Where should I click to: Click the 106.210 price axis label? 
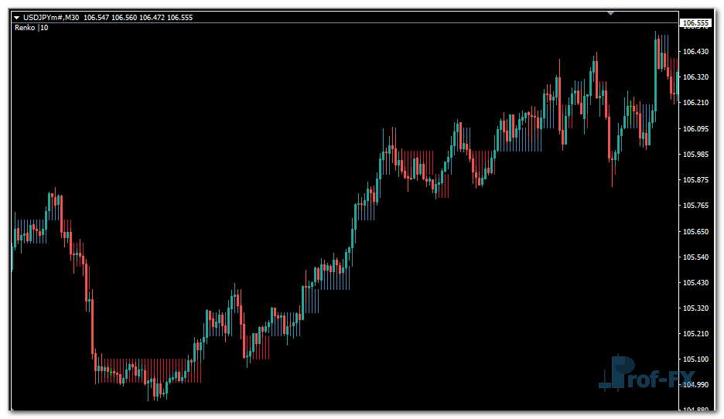(696, 103)
